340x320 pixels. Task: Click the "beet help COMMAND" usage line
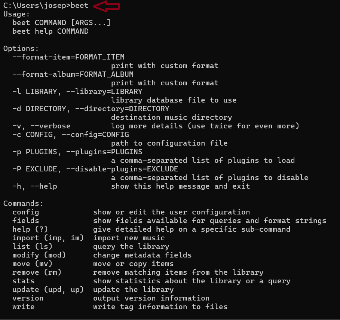[50, 31]
